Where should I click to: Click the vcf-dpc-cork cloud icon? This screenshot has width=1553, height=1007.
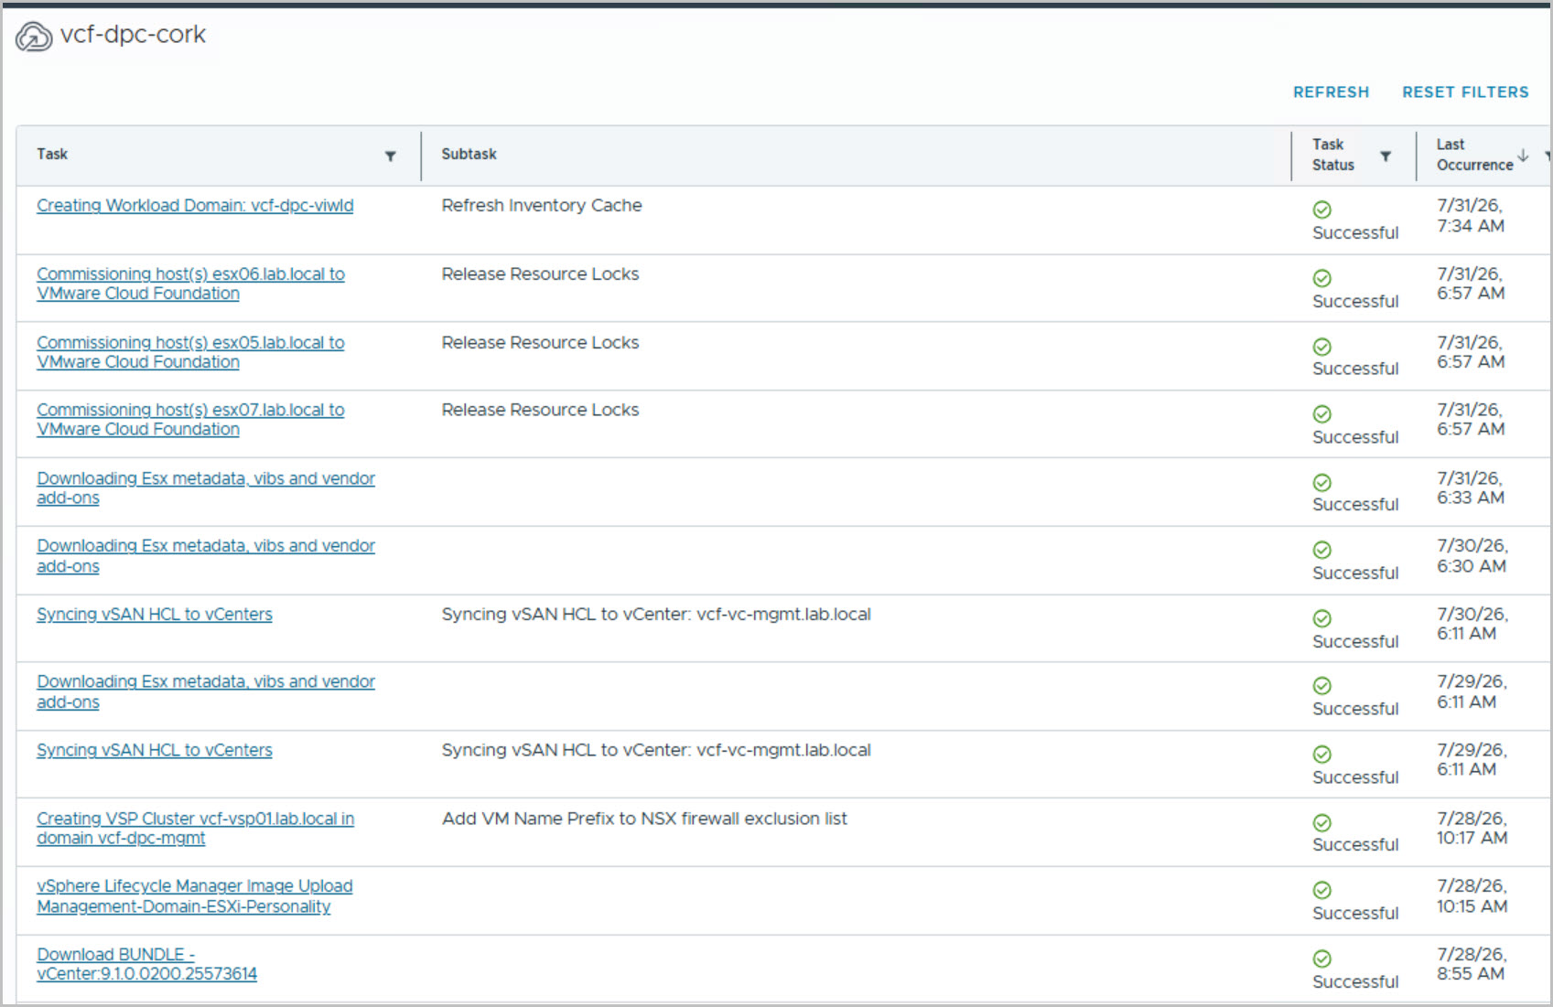tap(34, 37)
